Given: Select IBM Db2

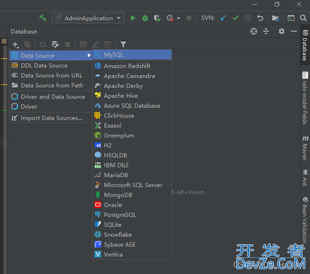Looking at the screenshot, I should [132, 165].
